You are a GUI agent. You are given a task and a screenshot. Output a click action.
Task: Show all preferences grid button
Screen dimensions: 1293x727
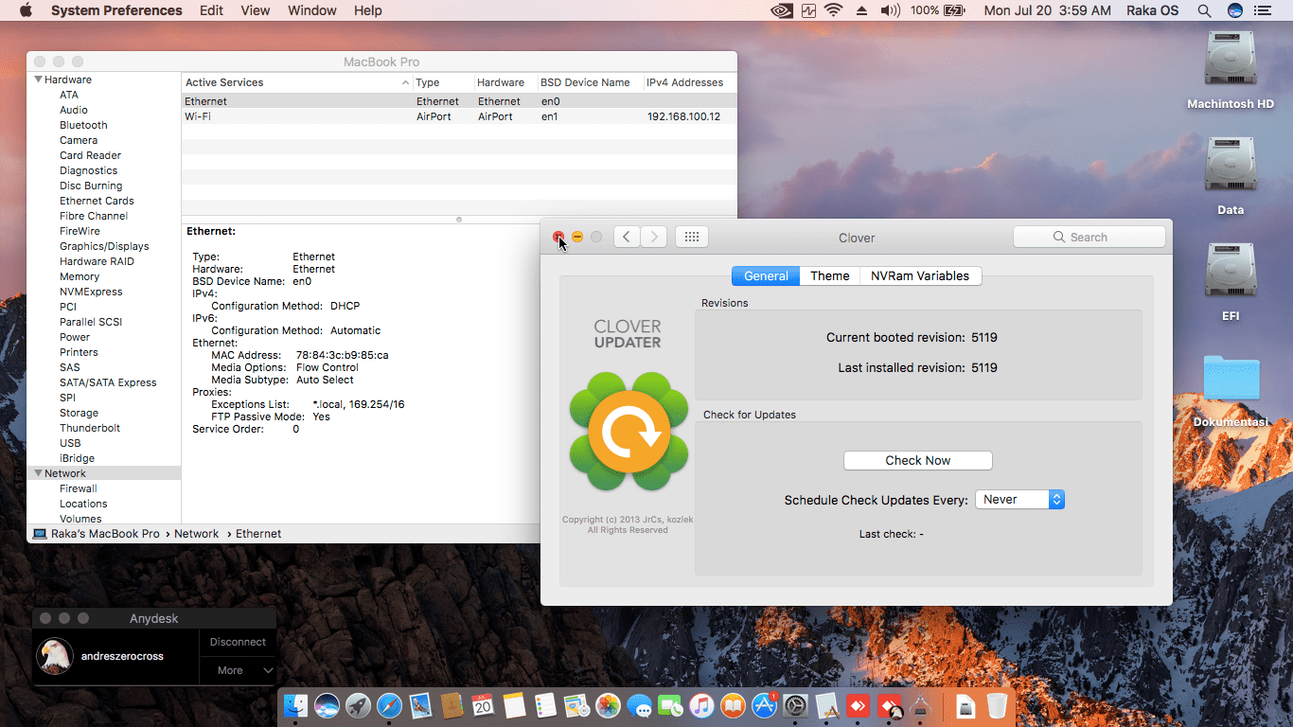692,237
